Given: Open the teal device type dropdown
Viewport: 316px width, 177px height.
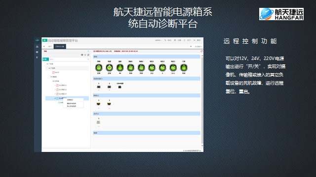Looking at the screenshot, I should [45, 59].
